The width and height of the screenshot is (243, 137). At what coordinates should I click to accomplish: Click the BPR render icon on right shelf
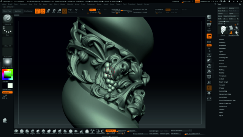pos(209,18)
